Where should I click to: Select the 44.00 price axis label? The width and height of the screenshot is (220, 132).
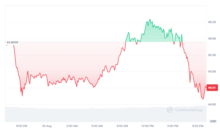[x=212, y=104]
